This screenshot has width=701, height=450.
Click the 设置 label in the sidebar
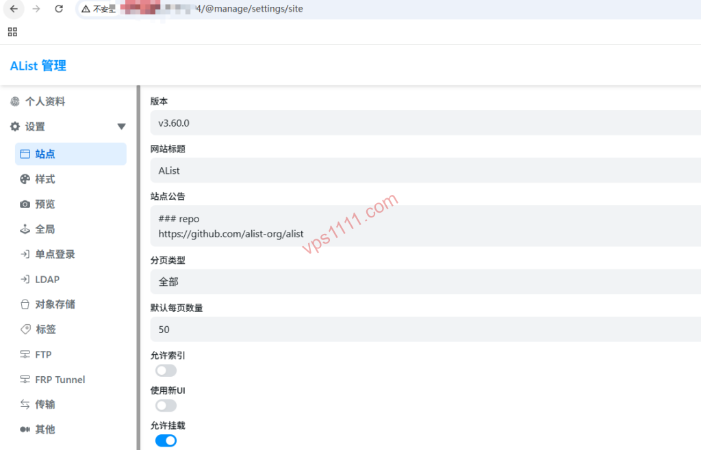coord(35,127)
